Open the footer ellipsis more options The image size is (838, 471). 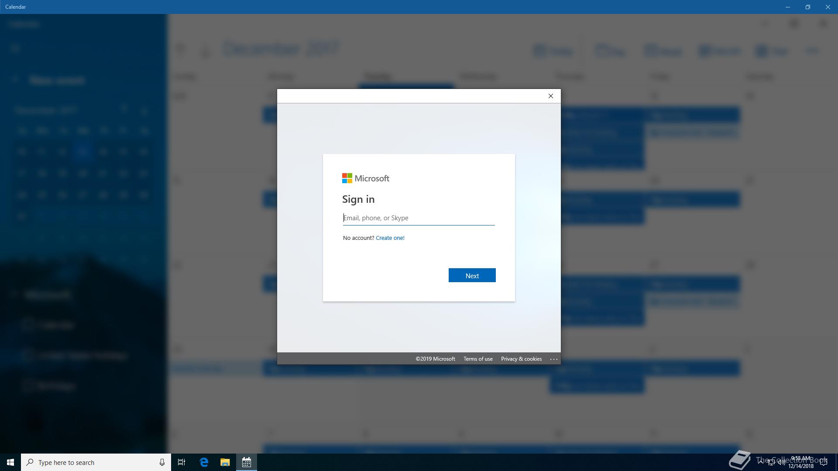[x=553, y=359]
